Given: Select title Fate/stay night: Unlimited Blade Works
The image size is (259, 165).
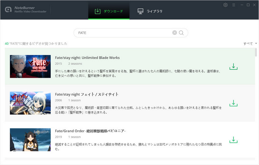Looking at the screenshot, I should [87, 58].
